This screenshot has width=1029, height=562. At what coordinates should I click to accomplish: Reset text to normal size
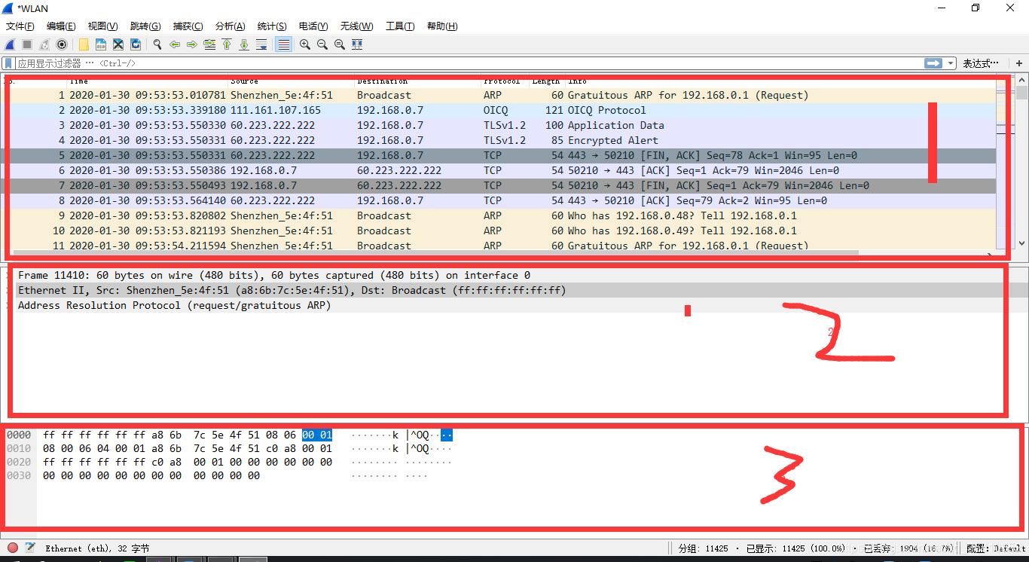pos(340,44)
